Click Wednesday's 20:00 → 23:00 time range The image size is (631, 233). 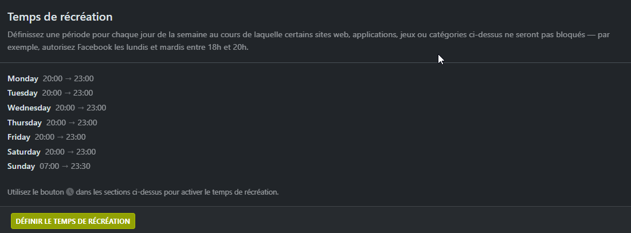coord(81,108)
